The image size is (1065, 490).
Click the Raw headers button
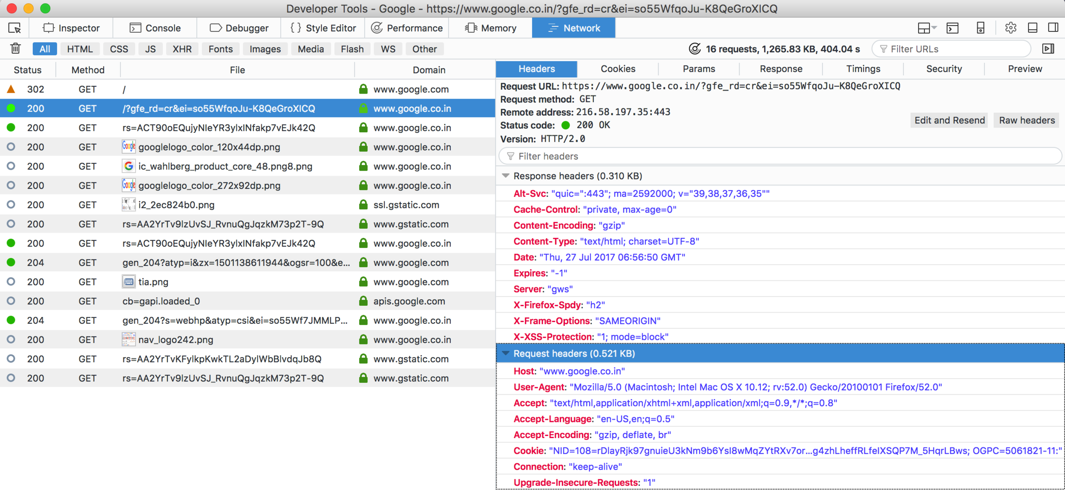pos(1027,120)
